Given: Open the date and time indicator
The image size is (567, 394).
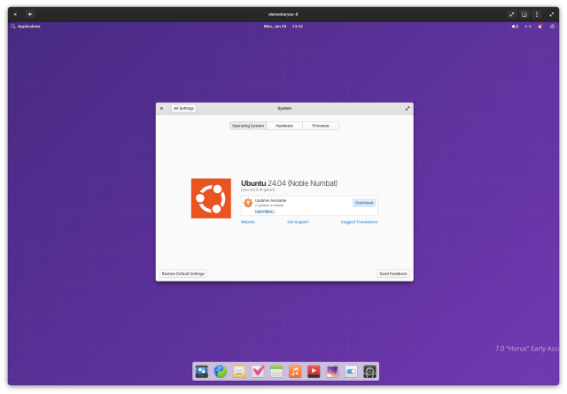Looking at the screenshot, I should point(283,27).
